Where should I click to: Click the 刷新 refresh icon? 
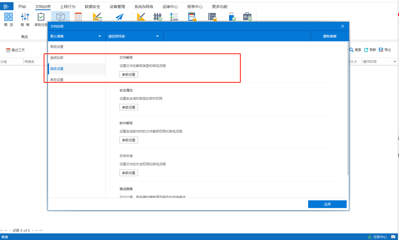366,50
